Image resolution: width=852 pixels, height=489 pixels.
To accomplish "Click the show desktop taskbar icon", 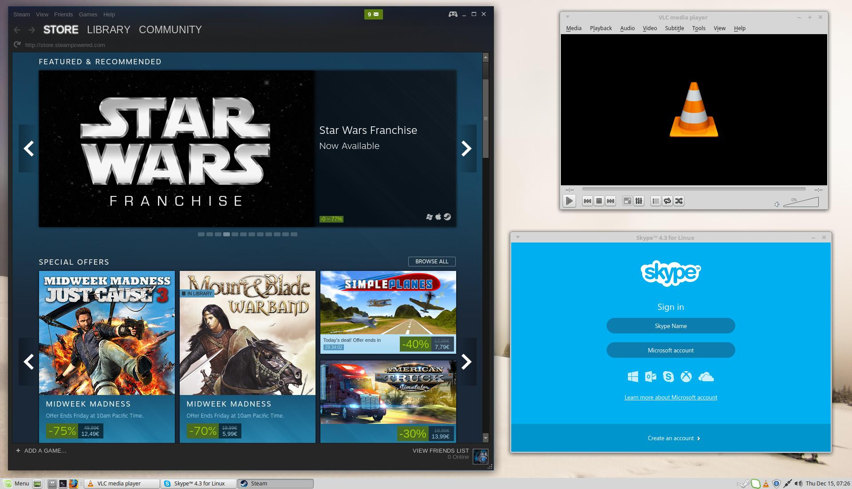I will pos(38,484).
